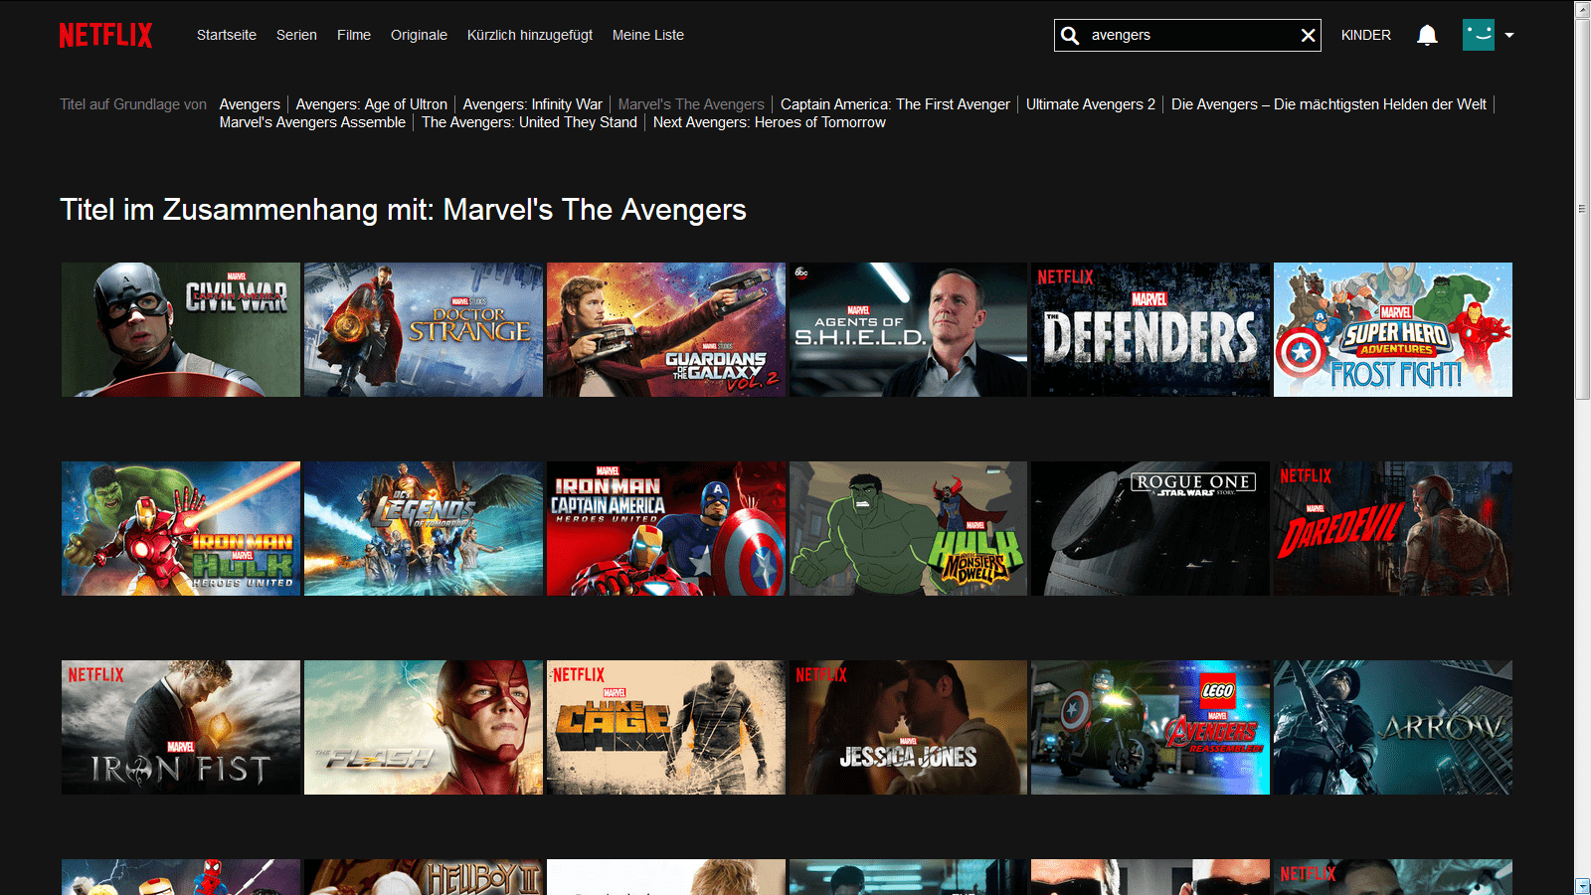The image size is (1591, 895).
Task: Select Avengers: Infinity War suggestion
Action: click(533, 104)
